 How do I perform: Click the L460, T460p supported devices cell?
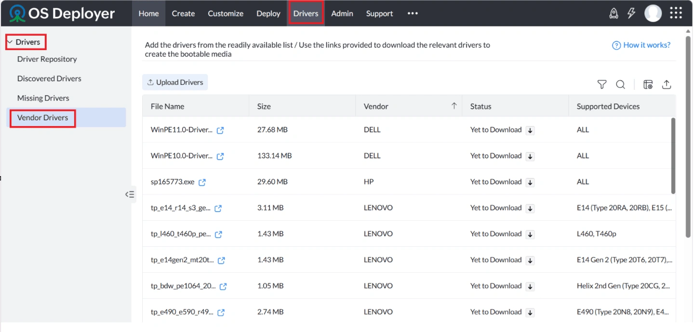(x=597, y=234)
